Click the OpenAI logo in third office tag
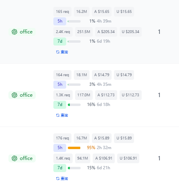179x189 pixels. click(14, 158)
